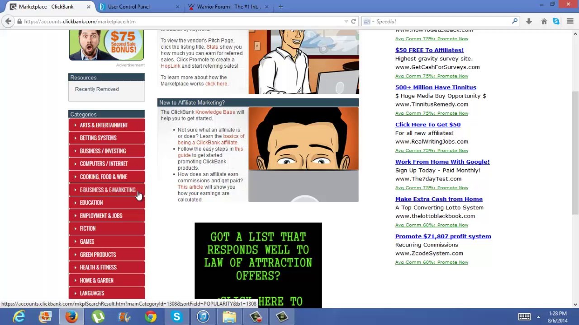Screen dimensions: 579x325
Task: Open the Knowledge Base link
Action: point(215,112)
